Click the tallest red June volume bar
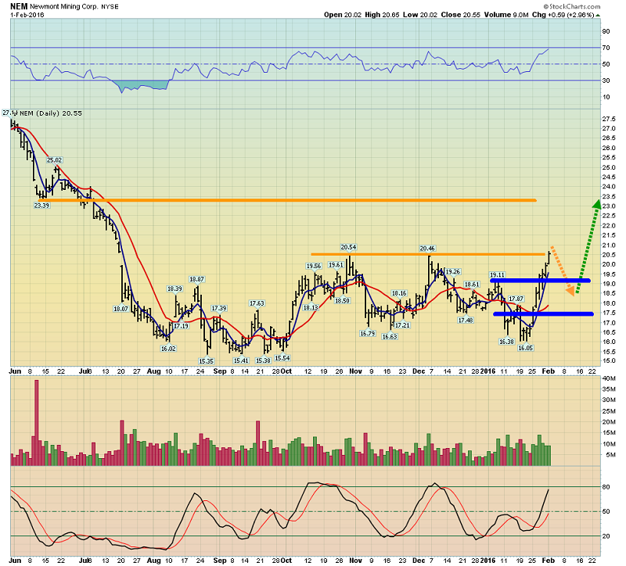Viewport: 626px width, 566px height. [36, 423]
